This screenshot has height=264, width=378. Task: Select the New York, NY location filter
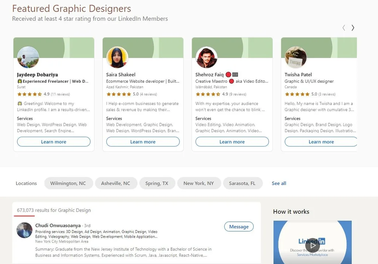tap(199, 183)
